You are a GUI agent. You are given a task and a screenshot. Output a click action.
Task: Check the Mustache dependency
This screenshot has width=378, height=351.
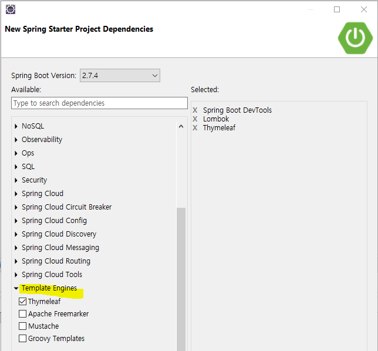pyautogui.click(x=23, y=326)
